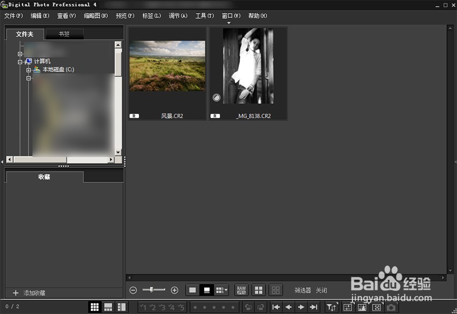Switch to the 文件夹 tab
Image resolution: width=457 pixels, height=314 pixels.
(x=25, y=34)
